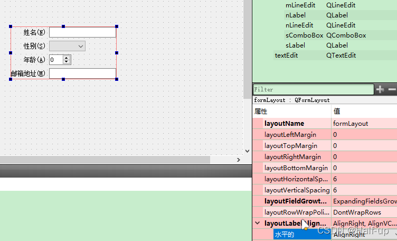
Task: Collapse the layoutLabelAlignment property row
Action: (258, 223)
